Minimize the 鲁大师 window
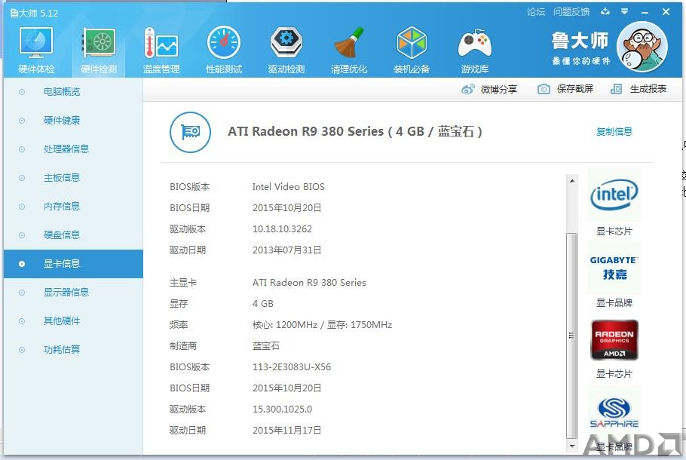 pyautogui.click(x=645, y=12)
